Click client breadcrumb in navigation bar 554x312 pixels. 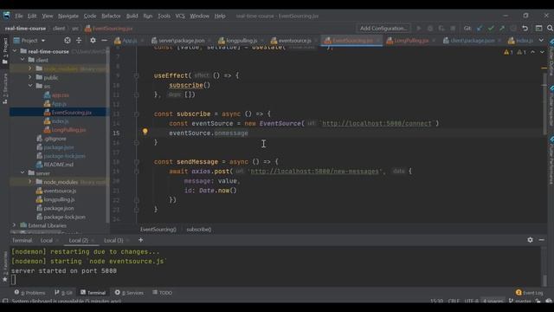59,29
